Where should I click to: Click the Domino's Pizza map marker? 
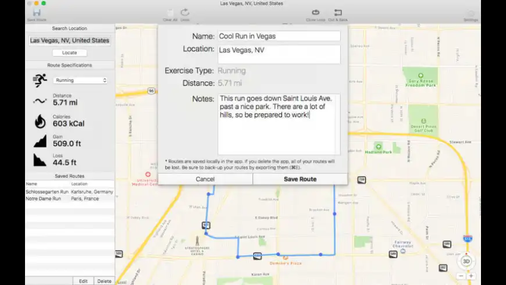pyautogui.click(x=285, y=258)
